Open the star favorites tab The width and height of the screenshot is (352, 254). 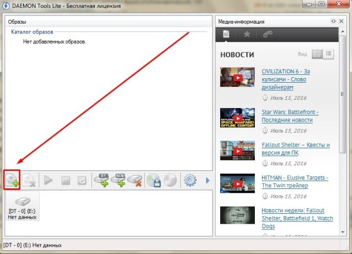pyautogui.click(x=247, y=34)
